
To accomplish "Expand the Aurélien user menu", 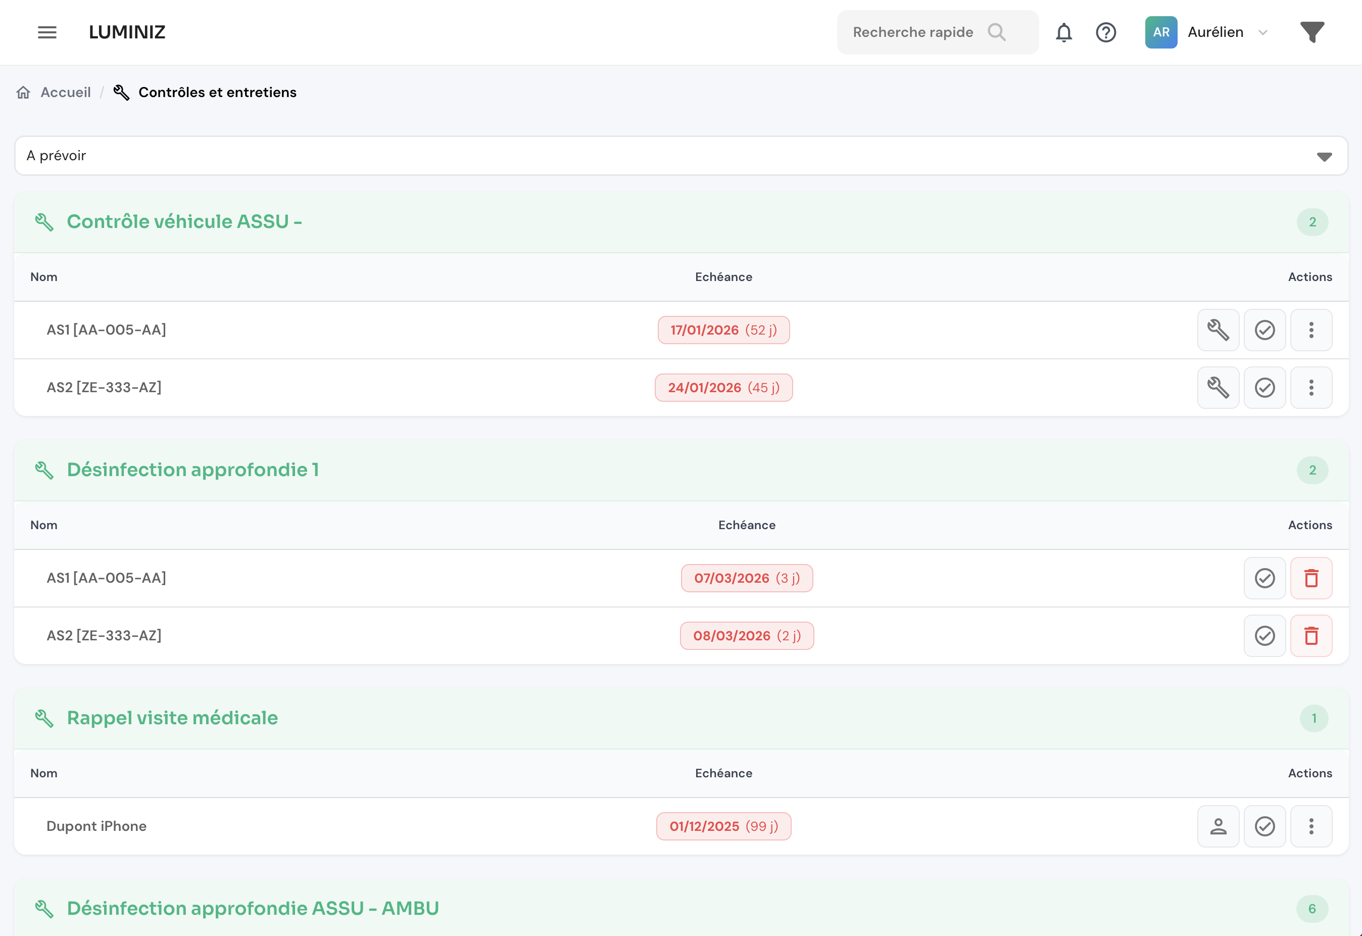I will click(x=1215, y=32).
